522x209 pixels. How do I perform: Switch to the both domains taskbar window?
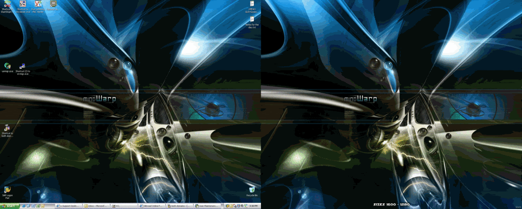179,206
